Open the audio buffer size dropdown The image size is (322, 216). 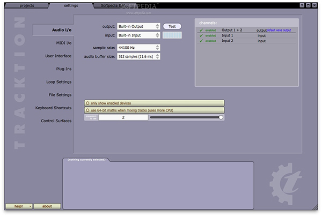coord(138,56)
